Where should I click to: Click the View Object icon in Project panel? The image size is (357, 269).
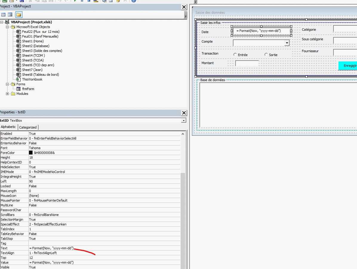10,14
